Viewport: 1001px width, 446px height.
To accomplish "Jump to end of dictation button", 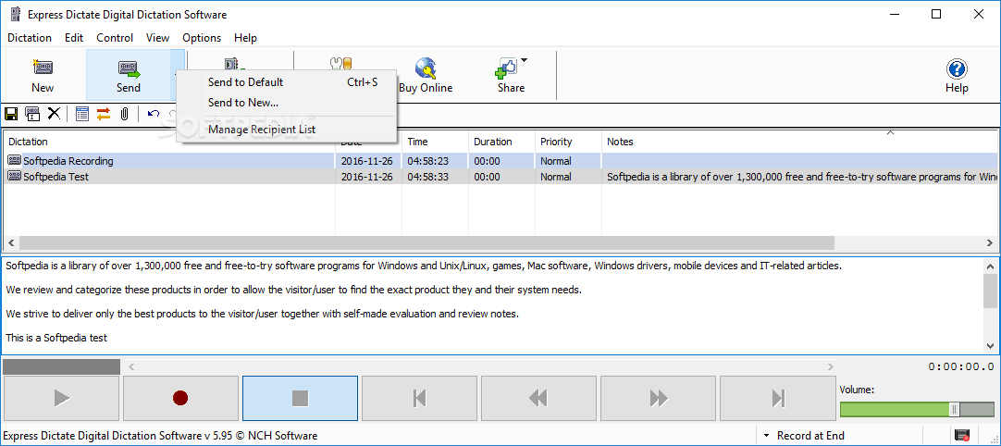I will coord(777,399).
